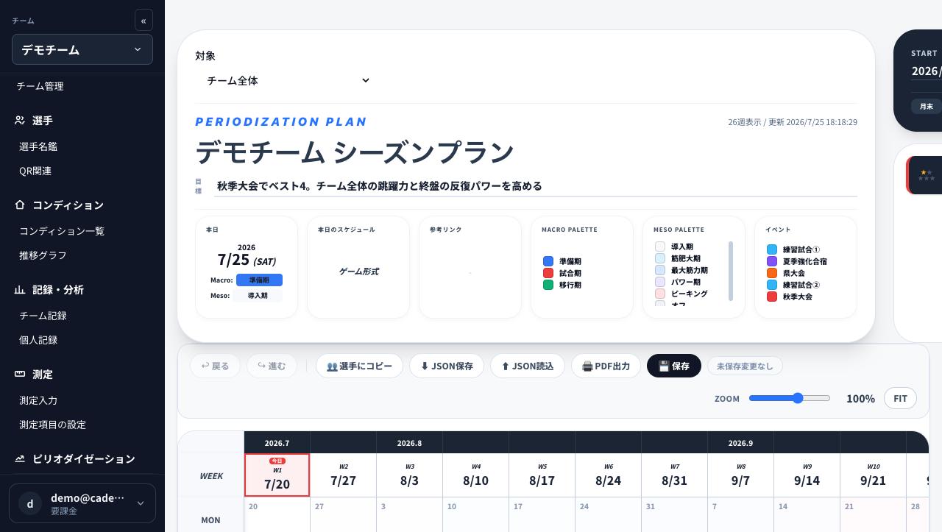The width and height of the screenshot is (942, 532).
Task: Click the 選手 people icon in sidebar
Action: [20, 120]
